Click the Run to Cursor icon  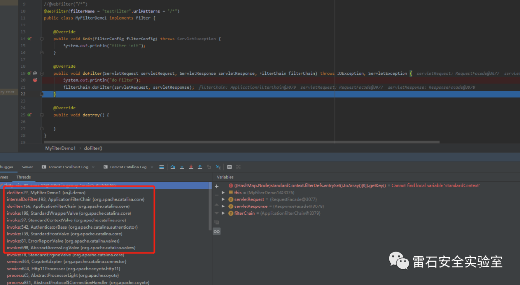click(218, 167)
